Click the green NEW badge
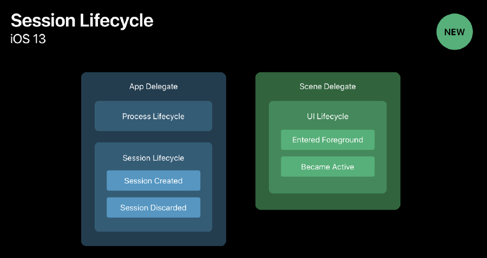Image resolution: width=487 pixels, height=258 pixels. [x=455, y=32]
